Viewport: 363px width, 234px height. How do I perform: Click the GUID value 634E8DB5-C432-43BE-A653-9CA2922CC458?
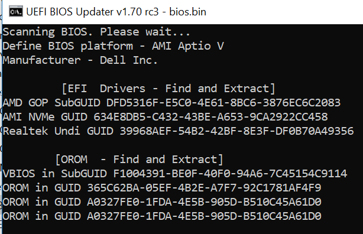click(x=210, y=117)
